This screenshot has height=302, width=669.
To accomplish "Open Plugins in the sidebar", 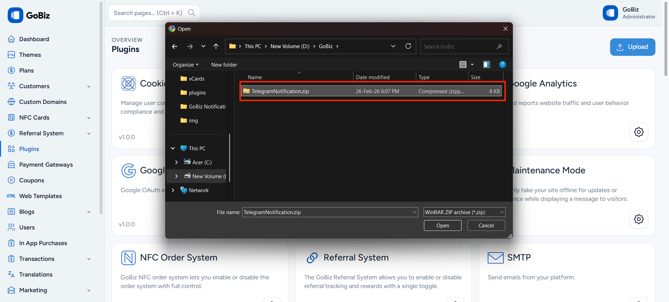I will click(29, 149).
